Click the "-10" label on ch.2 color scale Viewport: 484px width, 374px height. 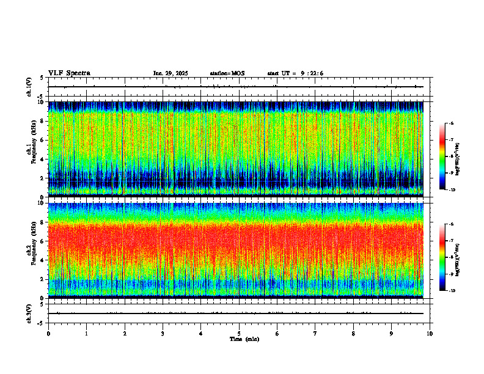coord(452,290)
